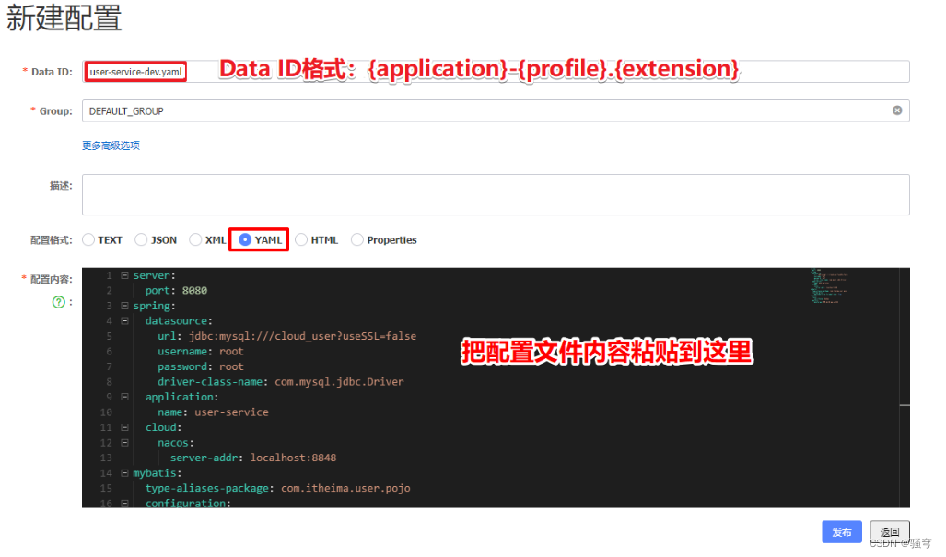Click the 'port: 8080' line in editor
946x557 pixels.
tap(176, 291)
